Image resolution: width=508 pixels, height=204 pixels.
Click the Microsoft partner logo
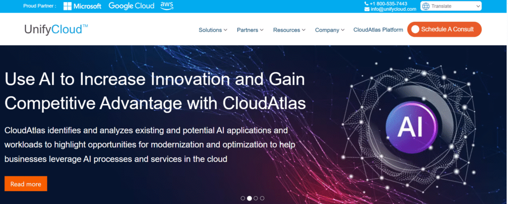pos(82,6)
